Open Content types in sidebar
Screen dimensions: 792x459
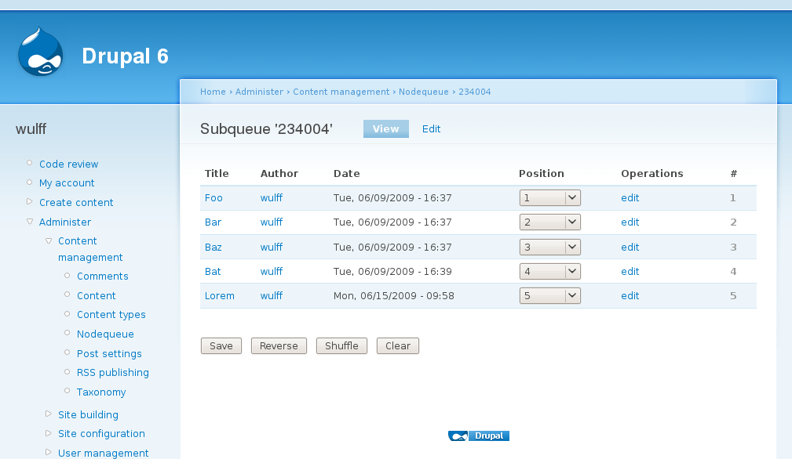[x=111, y=314]
